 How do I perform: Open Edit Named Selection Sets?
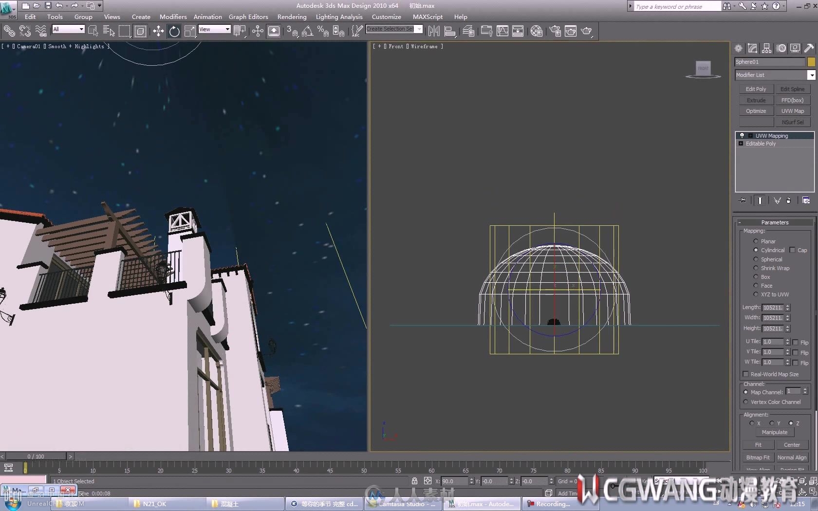(x=357, y=31)
